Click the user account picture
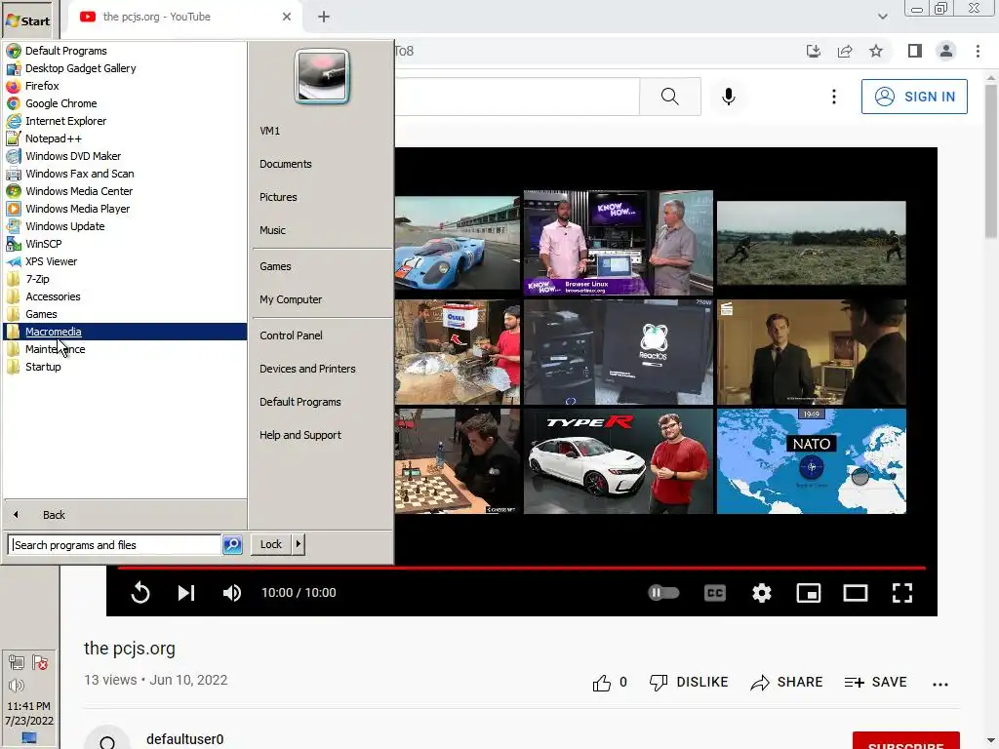Viewport: 999px width, 749px height. [x=322, y=76]
